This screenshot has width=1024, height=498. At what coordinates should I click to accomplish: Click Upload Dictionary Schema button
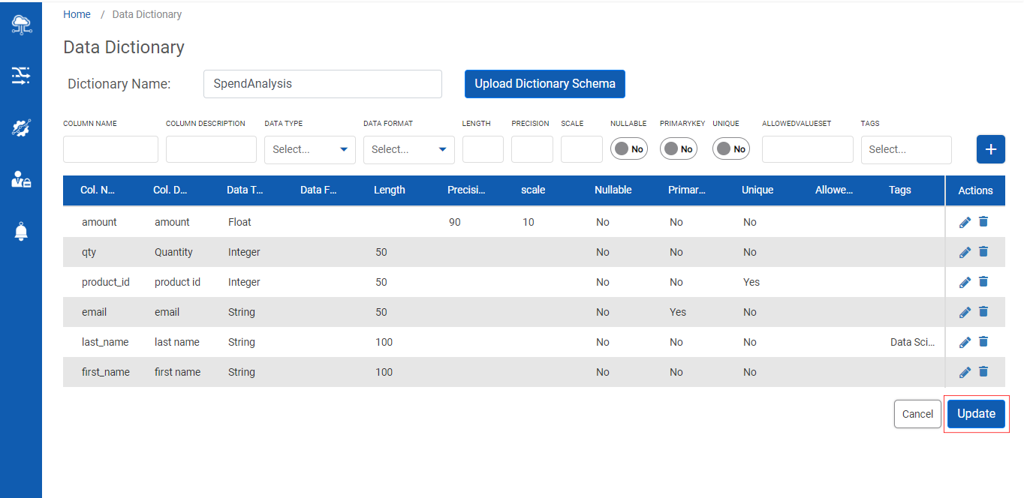point(545,84)
